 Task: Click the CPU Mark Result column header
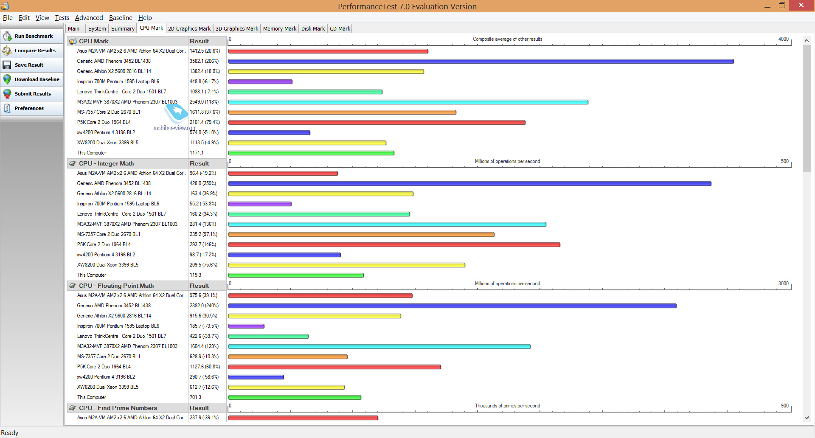coord(207,41)
